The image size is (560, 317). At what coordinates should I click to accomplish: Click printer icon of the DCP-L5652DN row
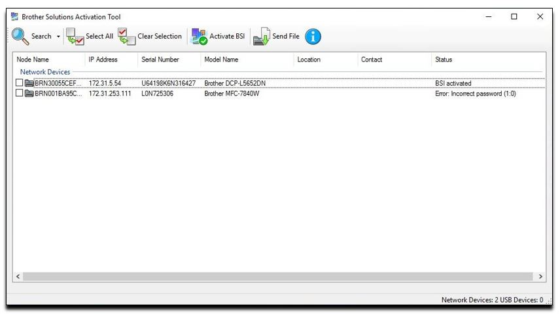click(29, 84)
